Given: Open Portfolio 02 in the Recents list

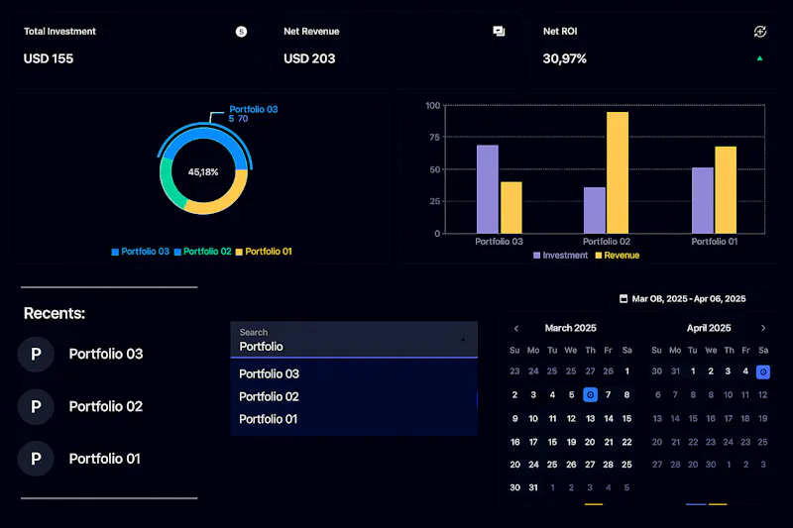Looking at the screenshot, I should pyautogui.click(x=106, y=407).
